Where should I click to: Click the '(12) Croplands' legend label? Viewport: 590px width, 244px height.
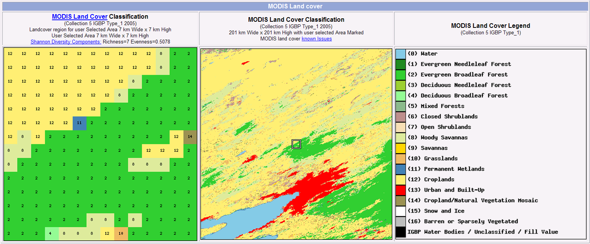pos(431,180)
